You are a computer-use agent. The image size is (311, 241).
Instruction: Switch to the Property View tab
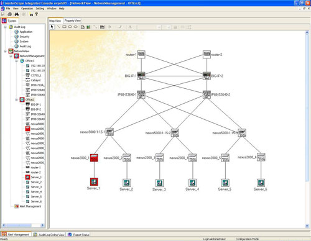[72, 20]
